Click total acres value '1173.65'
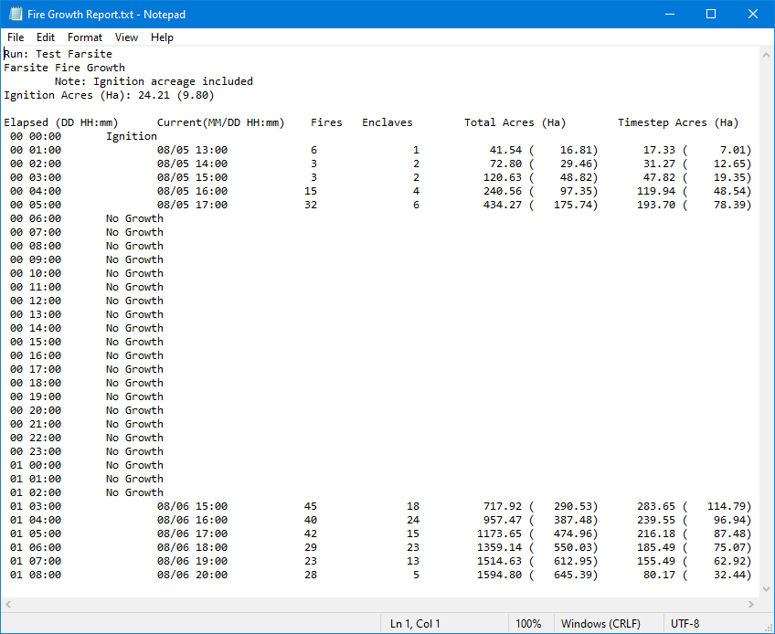This screenshot has width=775, height=634. [x=499, y=534]
